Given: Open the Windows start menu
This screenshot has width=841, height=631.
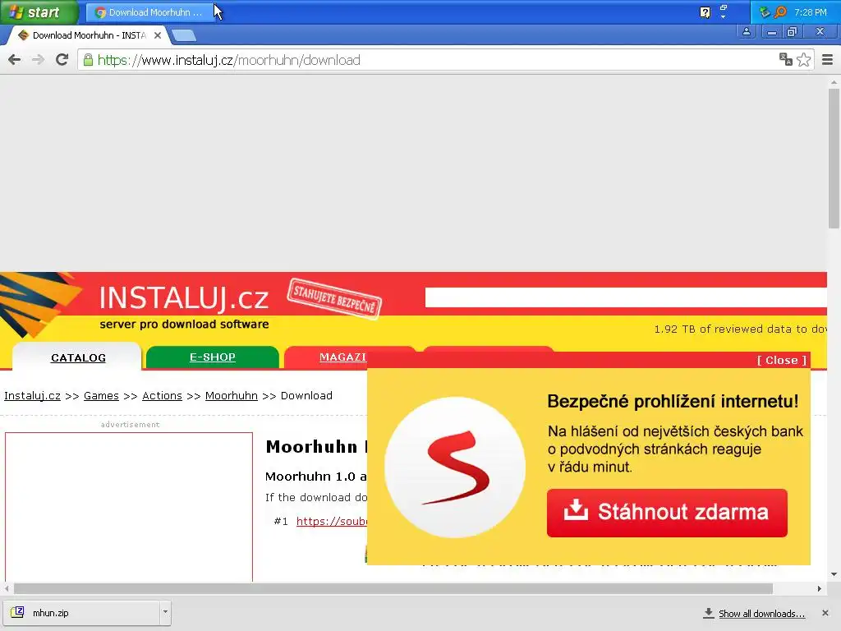Looking at the screenshot, I should point(39,12).
